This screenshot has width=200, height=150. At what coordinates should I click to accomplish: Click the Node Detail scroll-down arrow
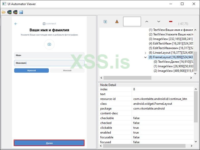pyautogui.click(x=196, y=142)
